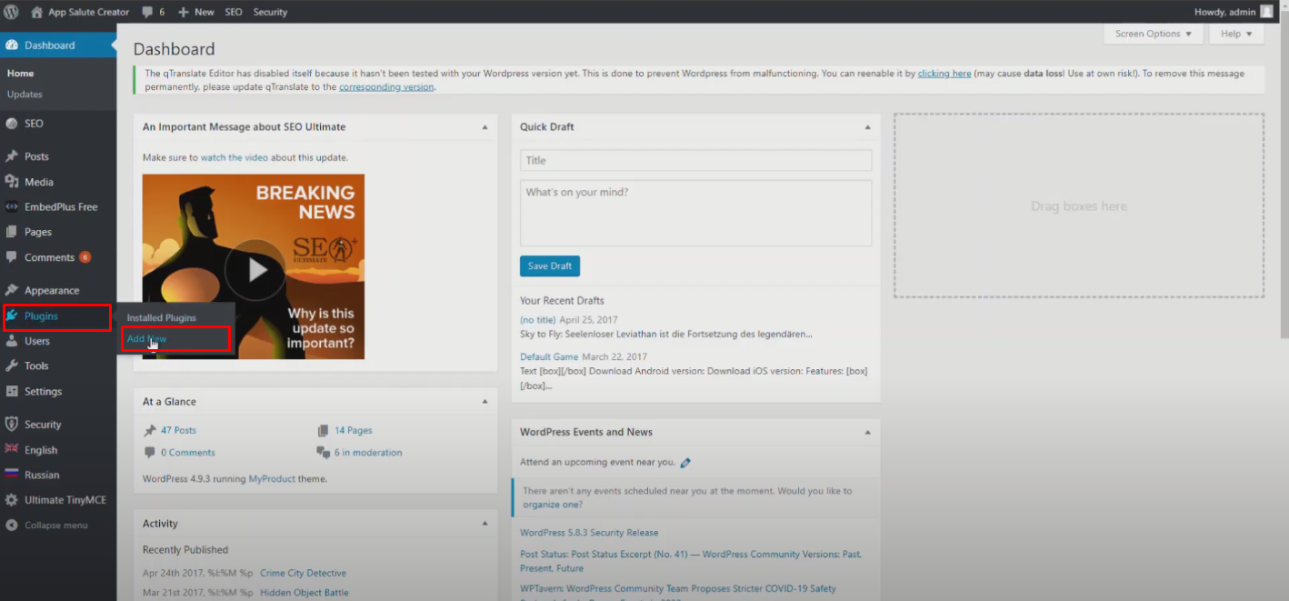Select Add New in Plugins submenu
Image resolution: width=1289 pixels, height=601 pixels.
point(146,339)
